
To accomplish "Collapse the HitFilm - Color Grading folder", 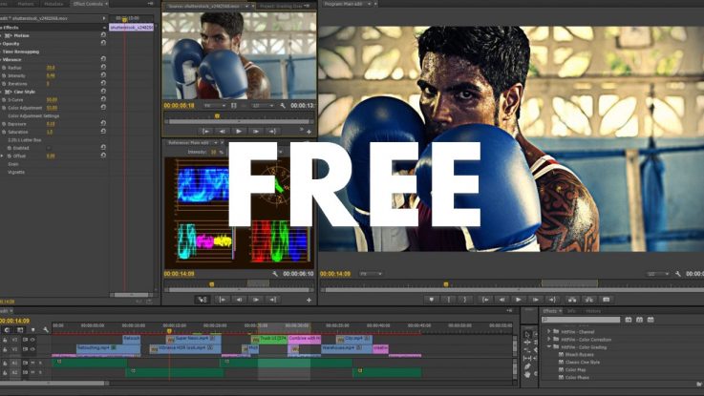I will 549,346.
